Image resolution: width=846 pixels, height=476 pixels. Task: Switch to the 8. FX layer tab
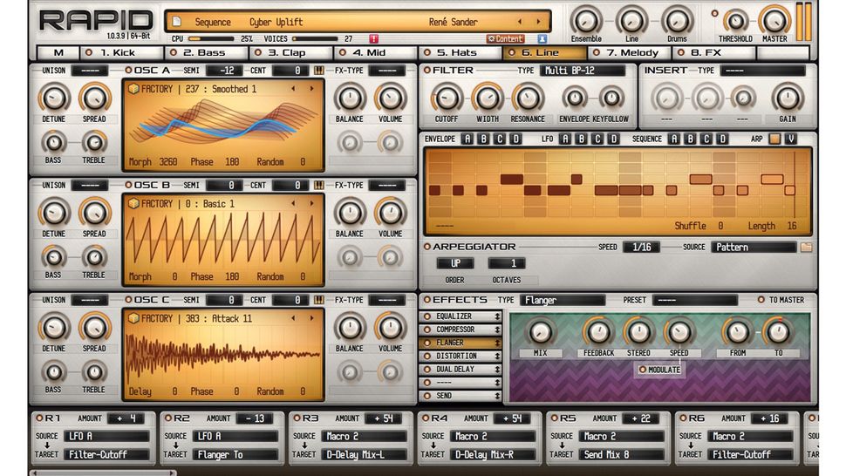click(x=713, y=53)
